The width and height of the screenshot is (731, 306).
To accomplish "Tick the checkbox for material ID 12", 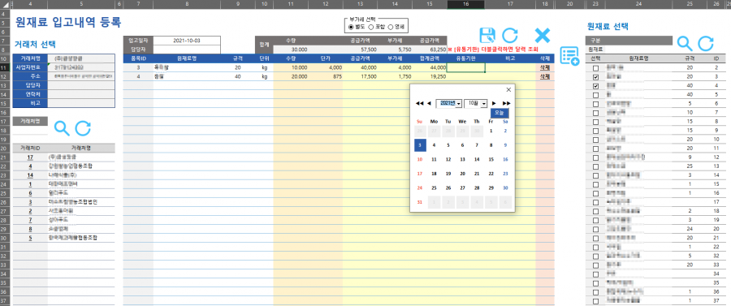I will coord(595,157).
